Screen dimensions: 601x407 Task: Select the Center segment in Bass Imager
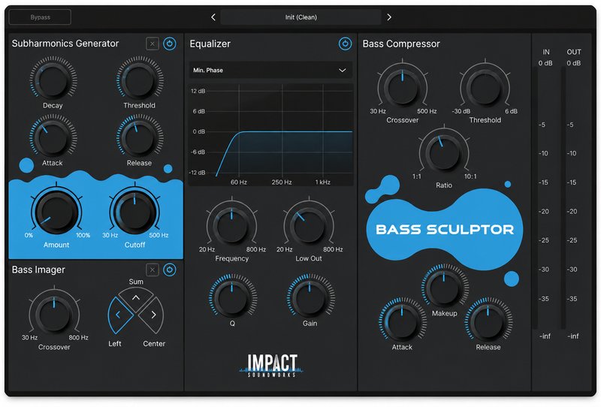pos(153,315)
